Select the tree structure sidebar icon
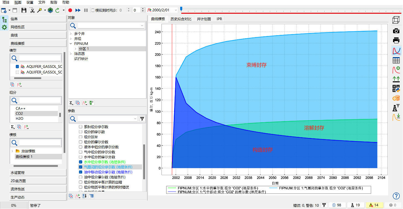Screen dimensions: 403x209 (x=4, y=20)
